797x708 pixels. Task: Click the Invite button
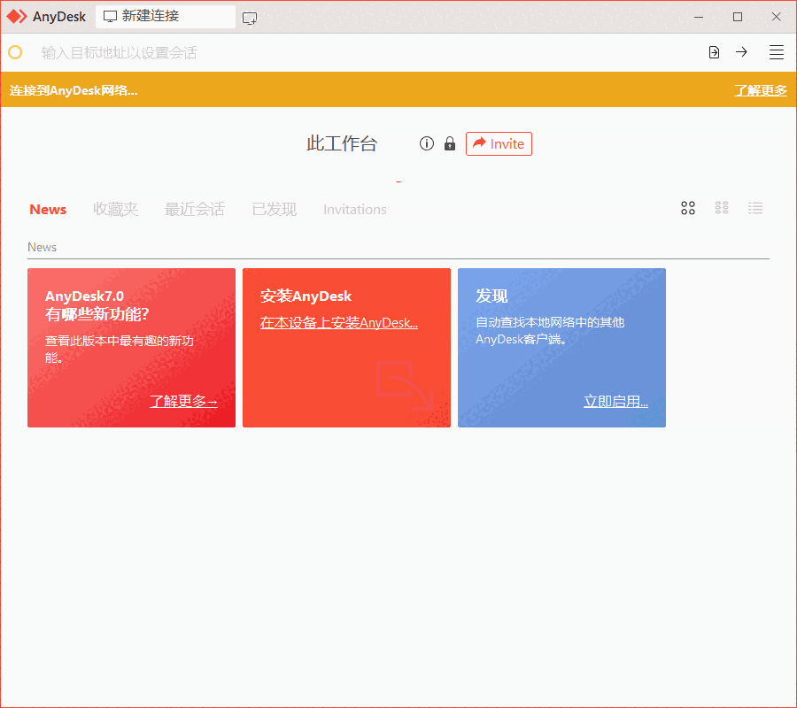tap(499, 143)
